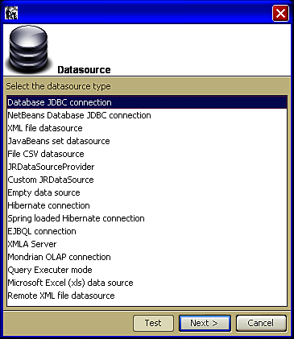The width and height of the screenshot is (294, 339).
Task: Choose Mondrian OLAP connection
Action: 147,257
